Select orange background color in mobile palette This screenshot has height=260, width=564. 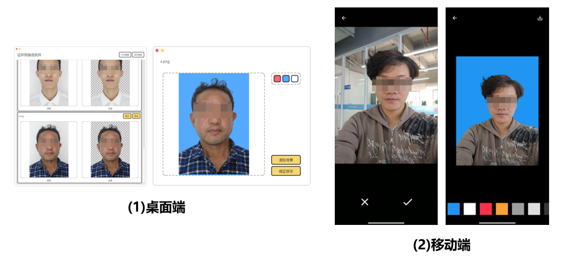click(x=502, y=209)
